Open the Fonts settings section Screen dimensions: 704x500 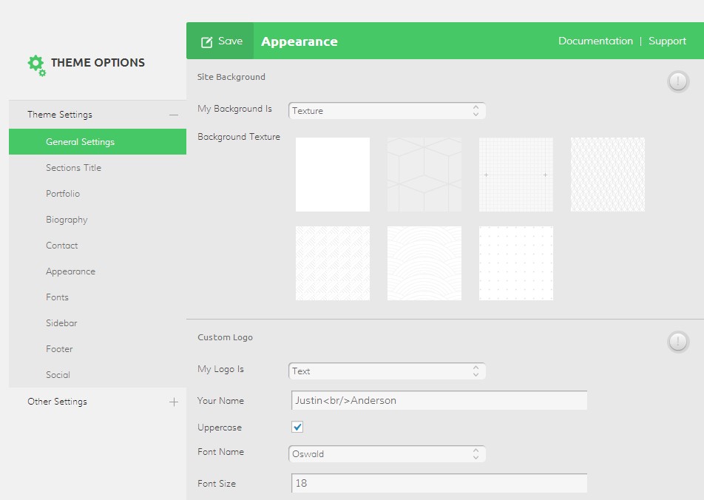(57, 297)
